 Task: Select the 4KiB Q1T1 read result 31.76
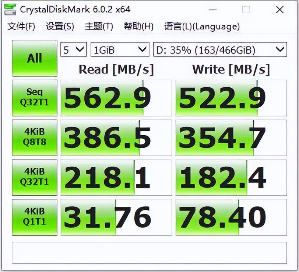click(116, 217)
